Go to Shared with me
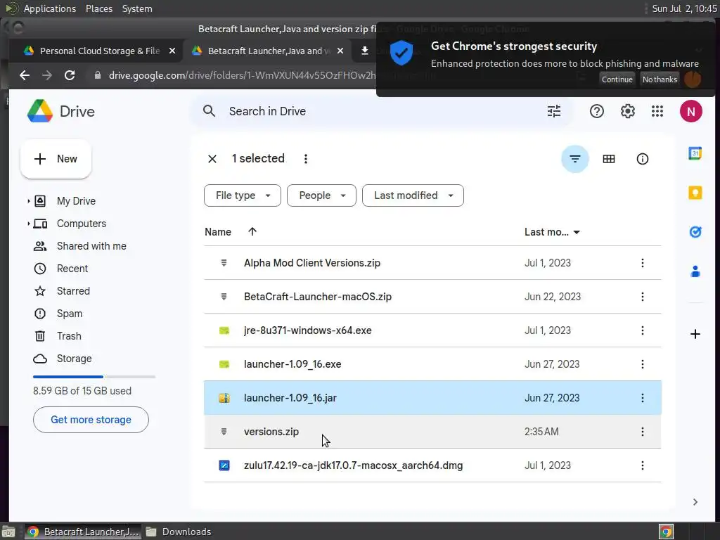 tap(91, 246)
